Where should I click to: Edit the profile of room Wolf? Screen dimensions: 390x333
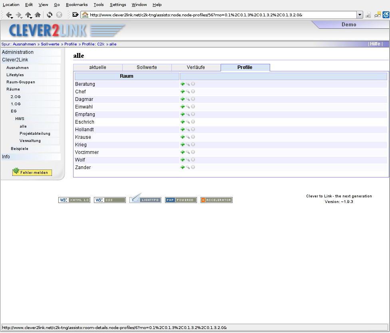click(188, 160)
